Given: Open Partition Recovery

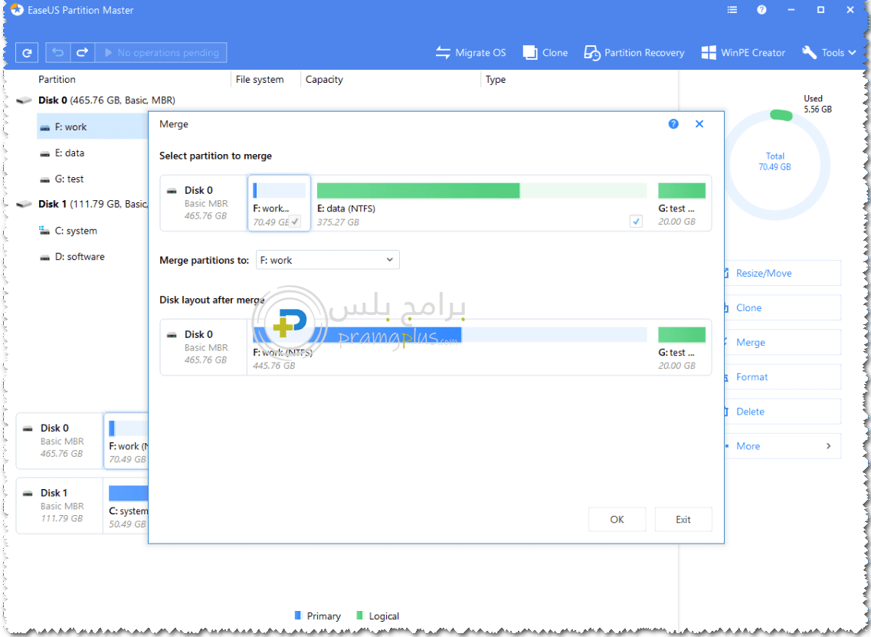Looking at the screenshot, I should [634, 53].
